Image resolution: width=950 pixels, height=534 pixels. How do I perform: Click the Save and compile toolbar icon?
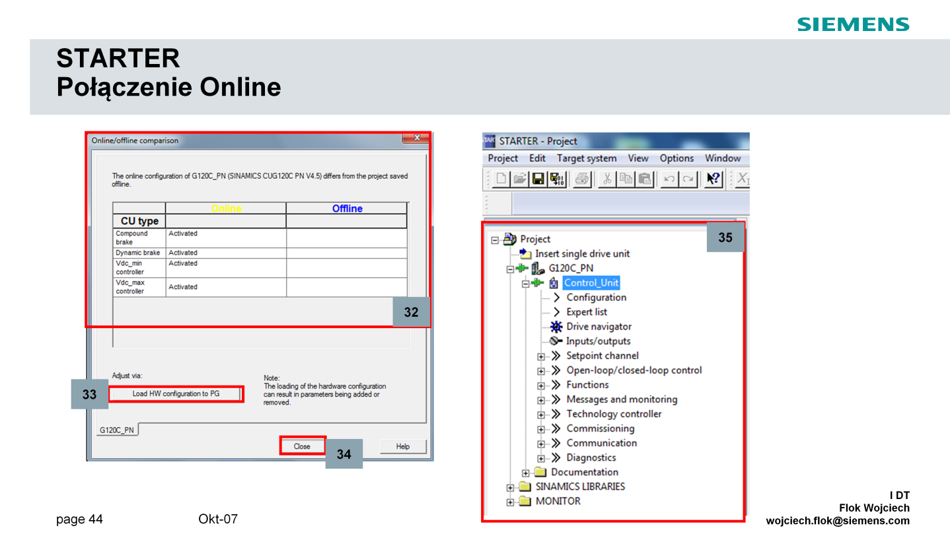point(557,178)
